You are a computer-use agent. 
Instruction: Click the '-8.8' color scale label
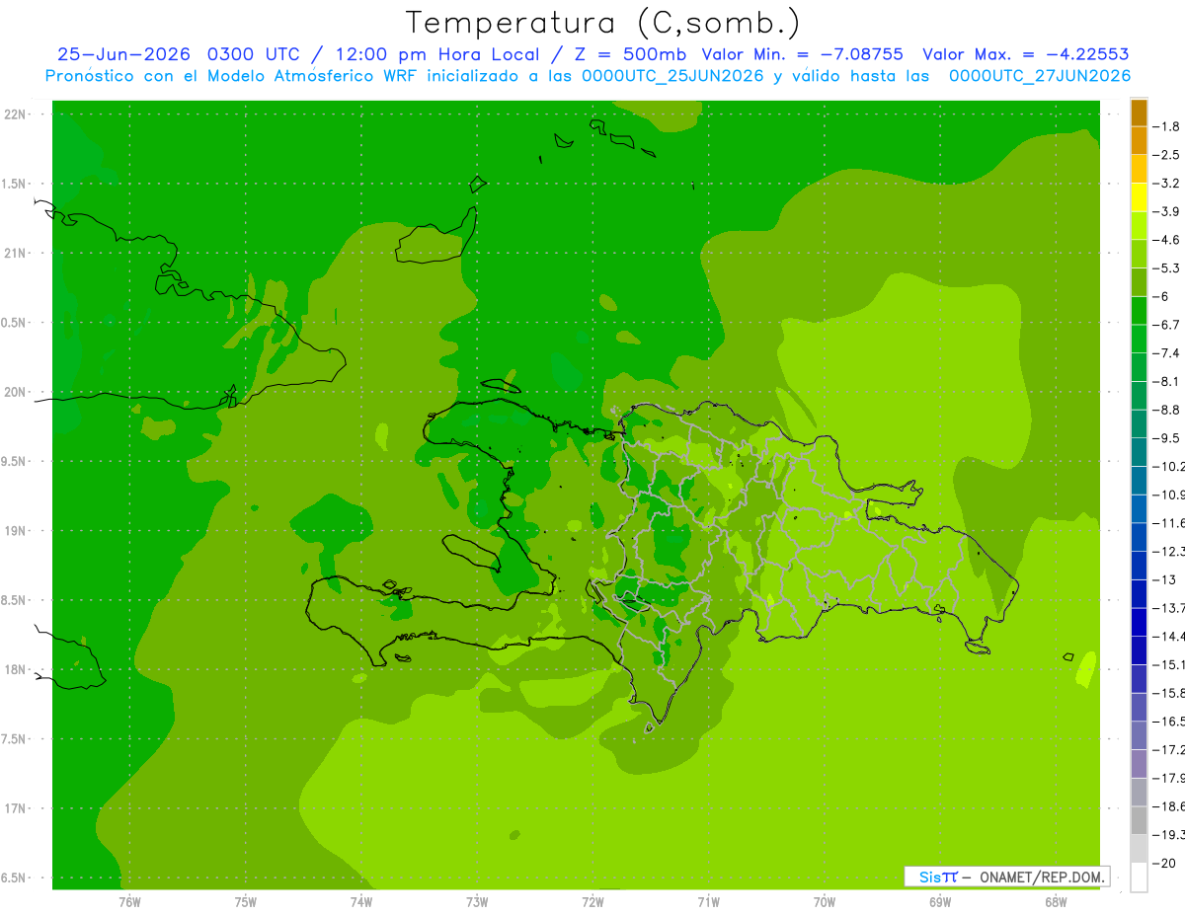point(1167,410)
